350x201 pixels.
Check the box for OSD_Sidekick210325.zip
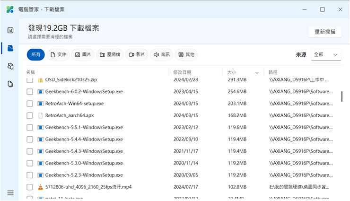30,79
